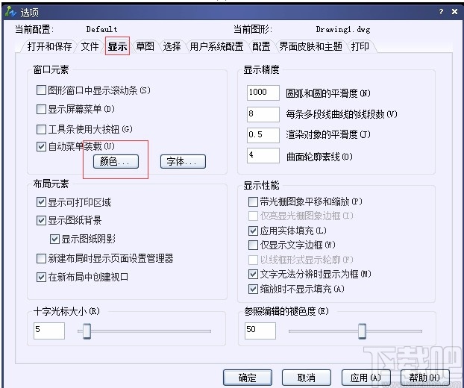Open the 字体... settings button
The width and height of the screenshot is (464, 388).
pyautogui.click(x=183, y=162)
